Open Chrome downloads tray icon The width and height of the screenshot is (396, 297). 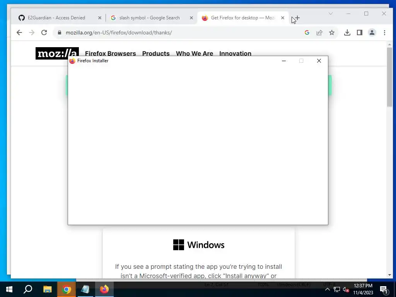point(347,32)
